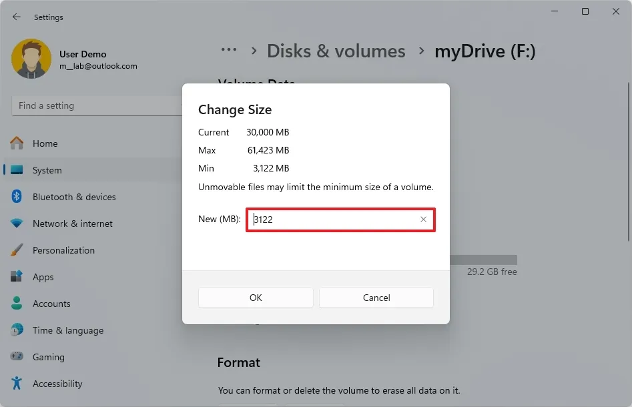This screenshot has width=632, height=407.
Task: Expand the breadcrumb ellipsis menu
Action: pyautogui.click(x=229, y=50)
